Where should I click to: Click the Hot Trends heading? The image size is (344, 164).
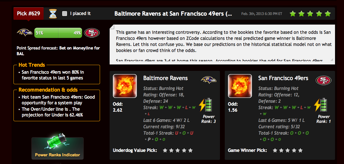(32, 65)
